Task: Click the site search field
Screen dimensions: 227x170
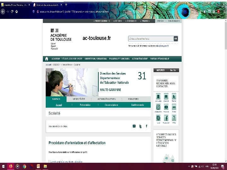Action: pyautogui.click(x=151, y=39)
